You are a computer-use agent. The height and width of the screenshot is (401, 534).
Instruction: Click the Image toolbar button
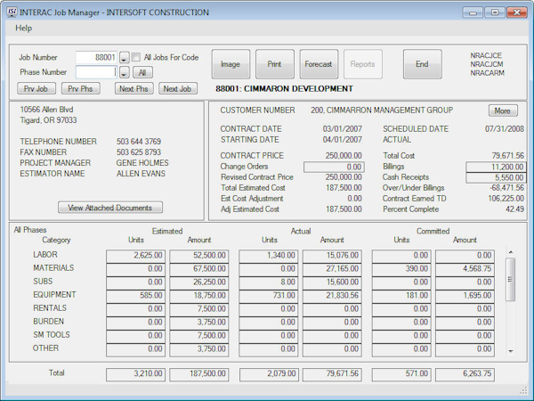(x=231, y=64)
